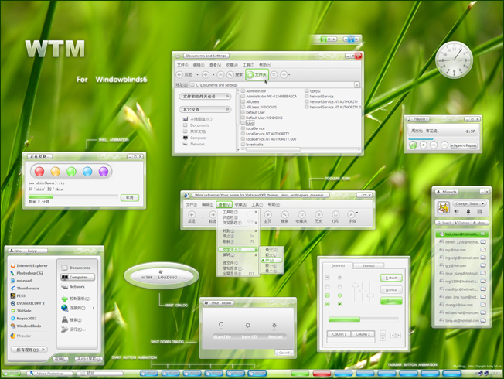This screenshot has height=379, width=504.
Task: Click the microphone icon in Miranda
Action: point(468,211)
